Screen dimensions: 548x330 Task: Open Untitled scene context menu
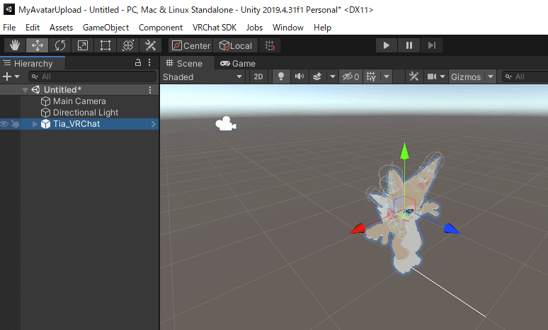click(150, 90)
